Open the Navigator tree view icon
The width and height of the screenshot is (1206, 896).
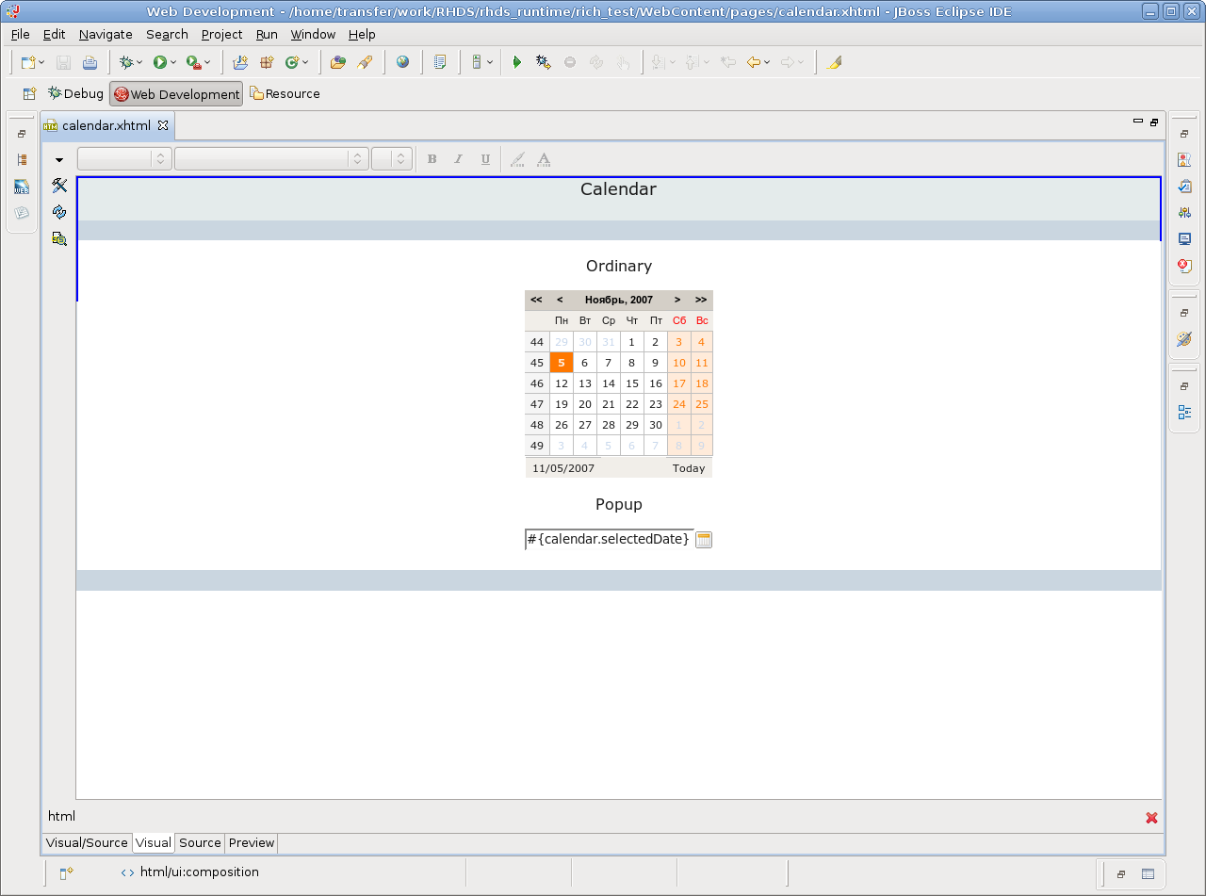click(22, 160)
